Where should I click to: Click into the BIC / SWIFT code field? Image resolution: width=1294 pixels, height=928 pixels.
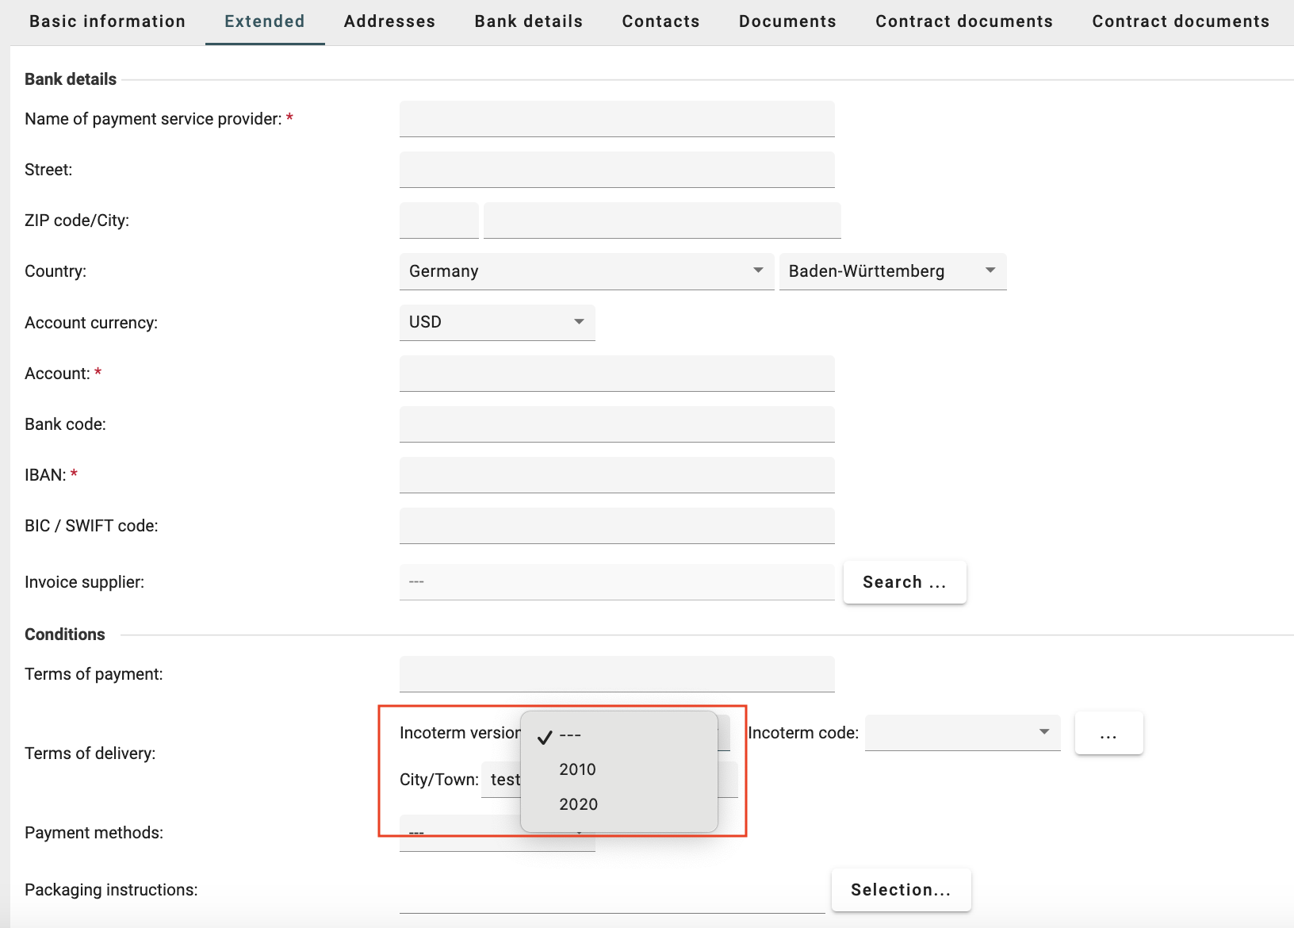(616, 525)
